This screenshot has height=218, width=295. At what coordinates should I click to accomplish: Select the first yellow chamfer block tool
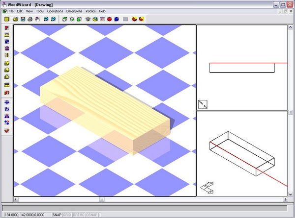pos(7,63)
